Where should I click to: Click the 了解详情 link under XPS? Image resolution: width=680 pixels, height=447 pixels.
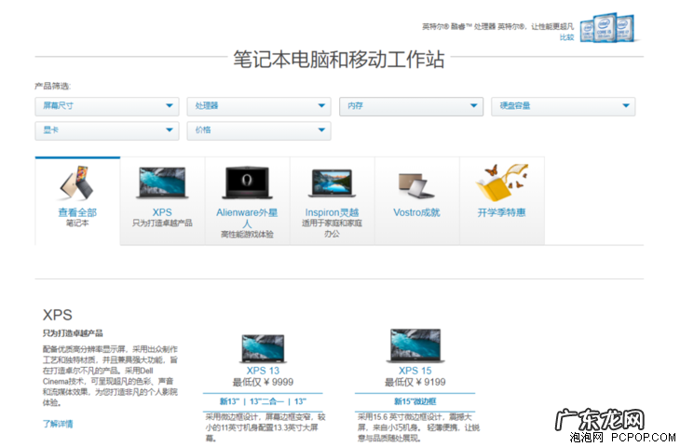pyautogui.click(x=58, y=424)
